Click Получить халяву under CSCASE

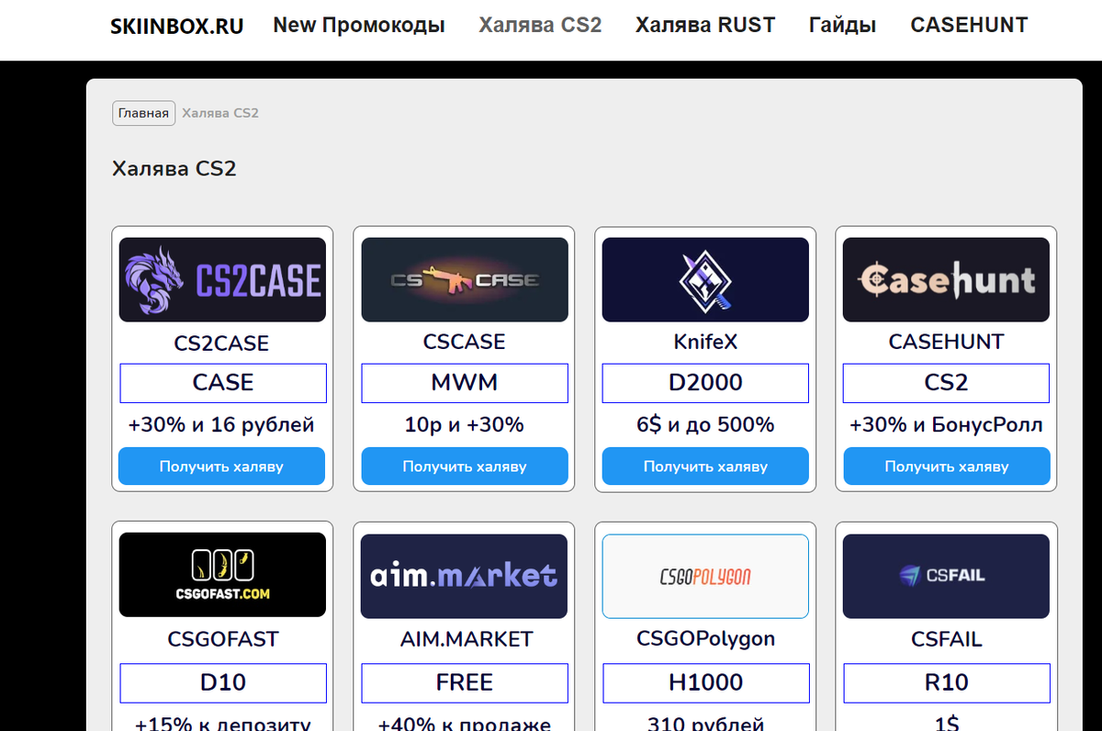click(465, 467)
